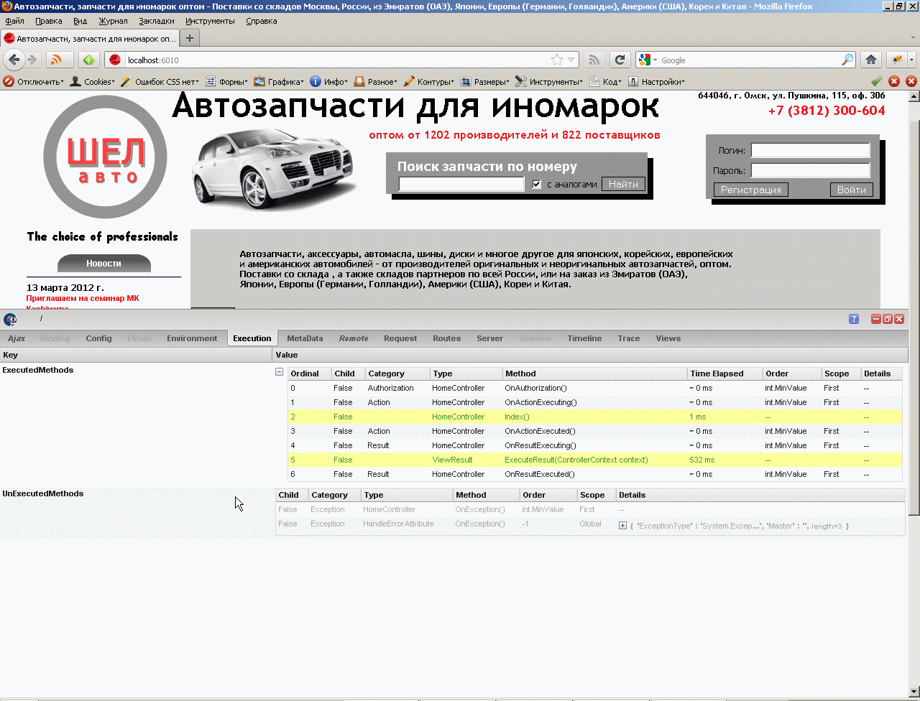Open the address bar history dropdown arrow
920x701 pixels.
tap(571, 60)
